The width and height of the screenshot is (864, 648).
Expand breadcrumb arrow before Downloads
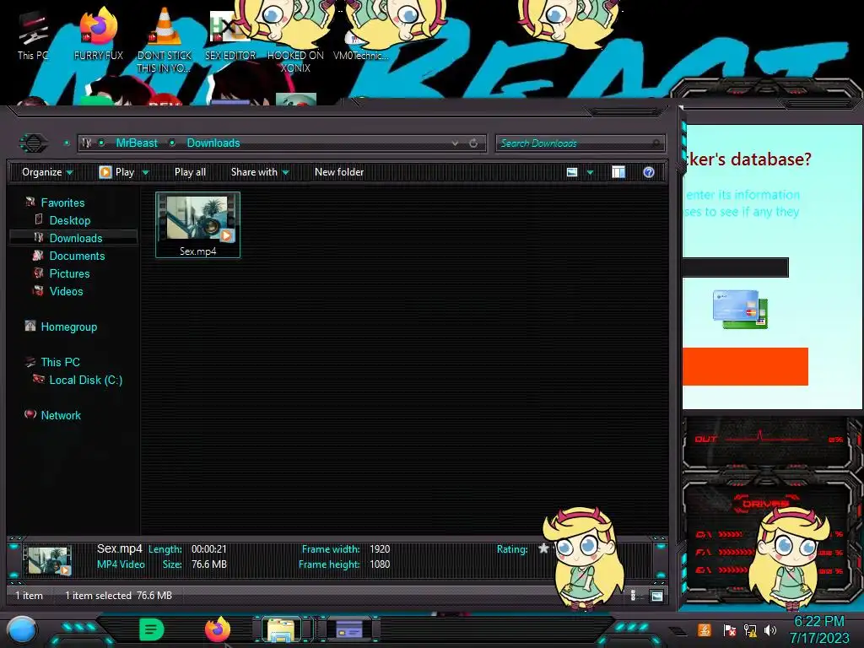click(172, 143)
